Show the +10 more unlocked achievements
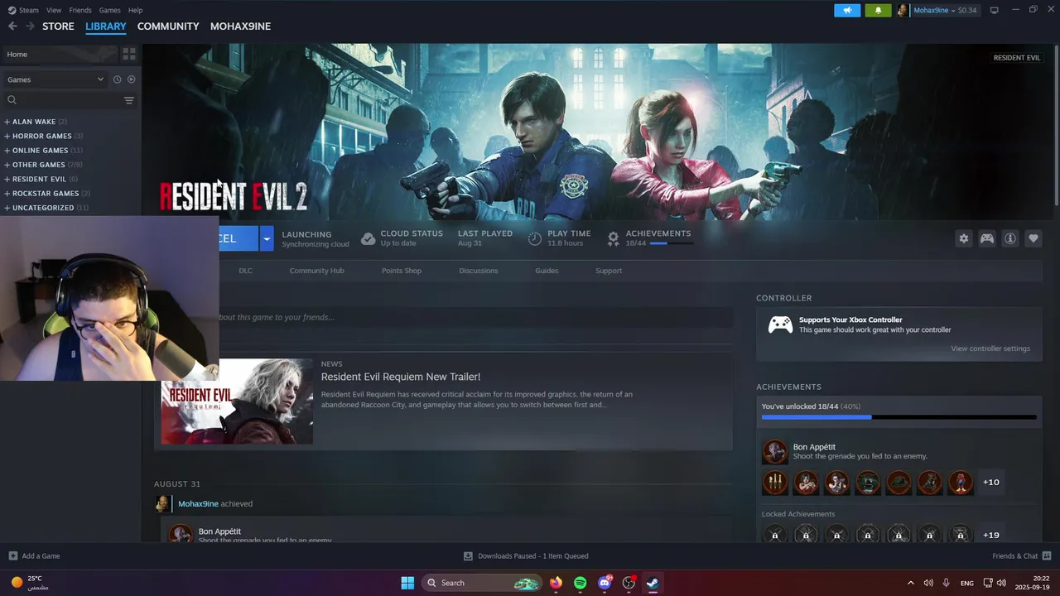The width and height of the screenshot is (1060, 596). pos(990,482)
